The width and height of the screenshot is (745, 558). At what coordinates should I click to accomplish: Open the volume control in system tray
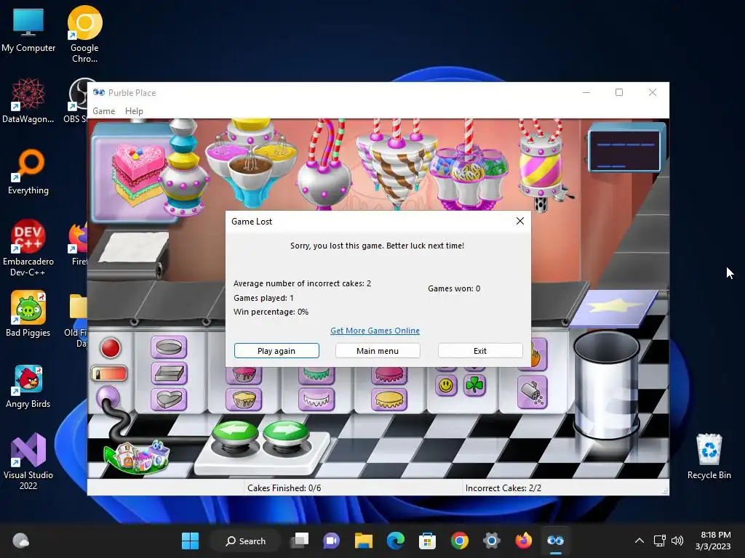pyautogui.click(x=677, y=541)
